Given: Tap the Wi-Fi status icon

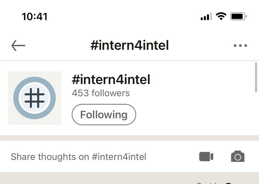Looking at the screenshot, I should 221,16.
